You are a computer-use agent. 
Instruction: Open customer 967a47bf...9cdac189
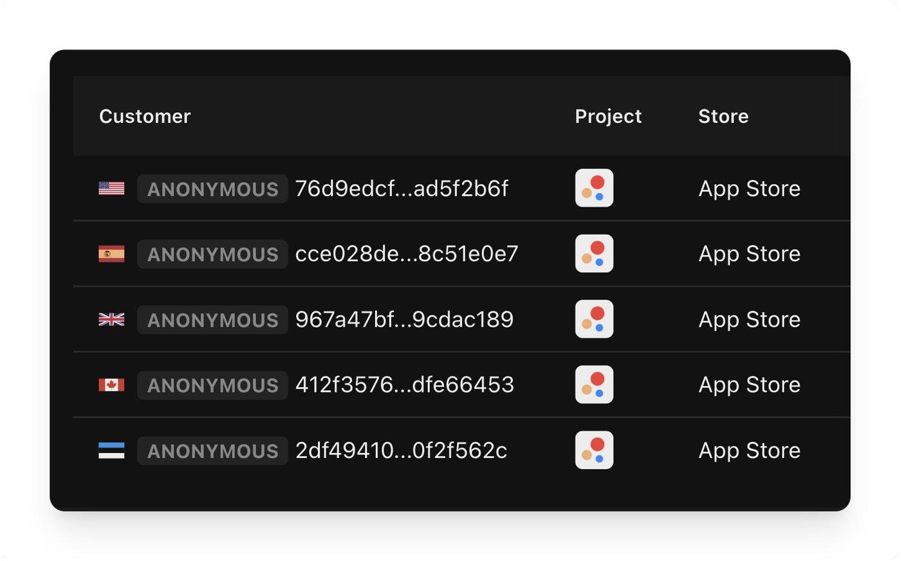coord(404,319)
